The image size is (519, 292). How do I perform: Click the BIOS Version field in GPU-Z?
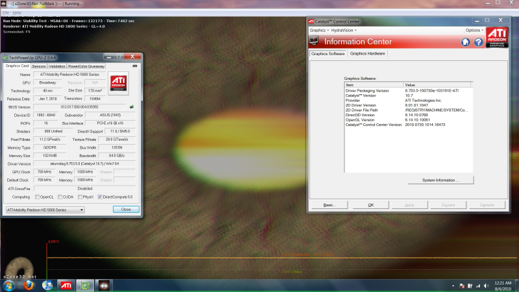pyautogui.click(x=79, y=107)
